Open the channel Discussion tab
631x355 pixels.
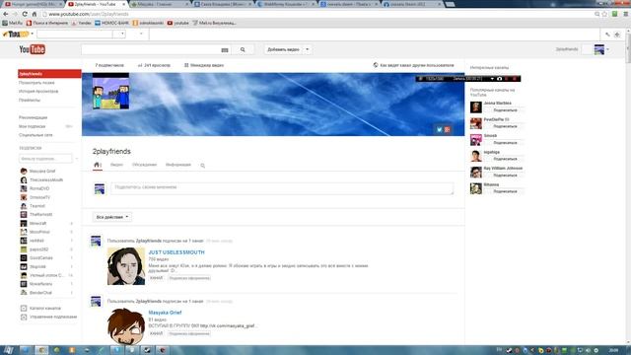click(x=144, y=165)
